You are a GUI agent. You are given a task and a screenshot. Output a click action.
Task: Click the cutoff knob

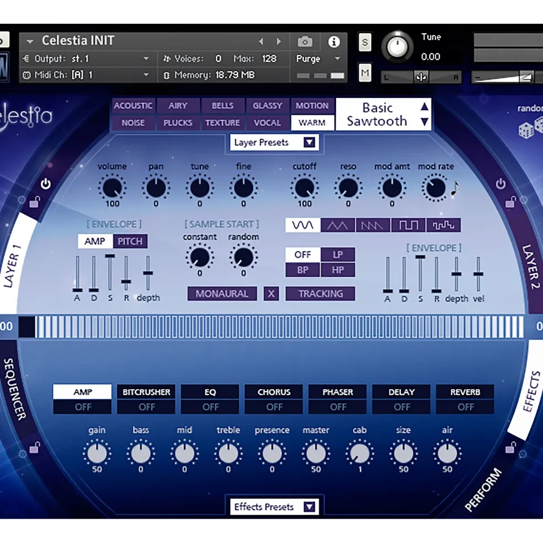click(x=305, y=188)
